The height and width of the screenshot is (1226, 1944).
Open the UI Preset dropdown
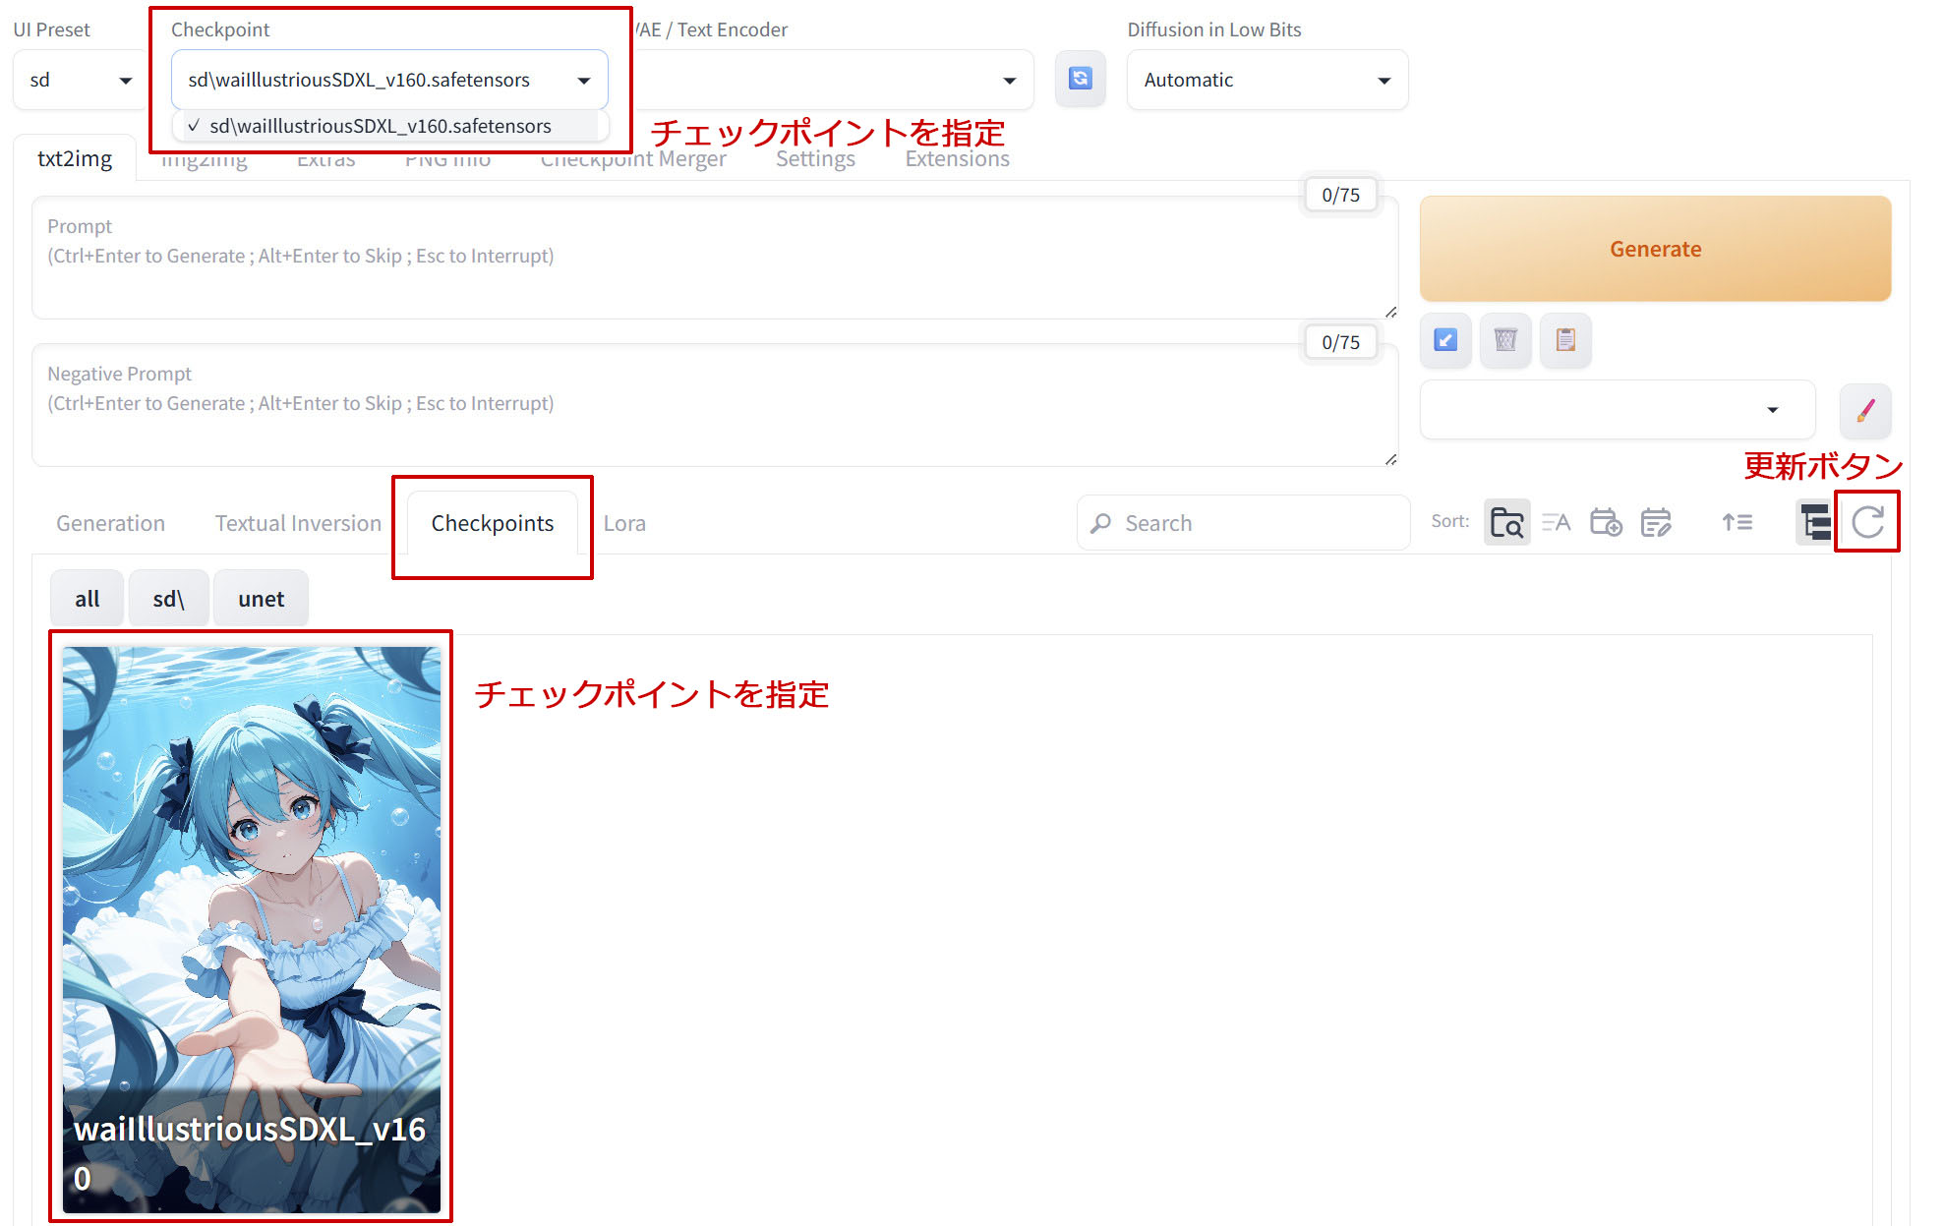click(79, 80)
